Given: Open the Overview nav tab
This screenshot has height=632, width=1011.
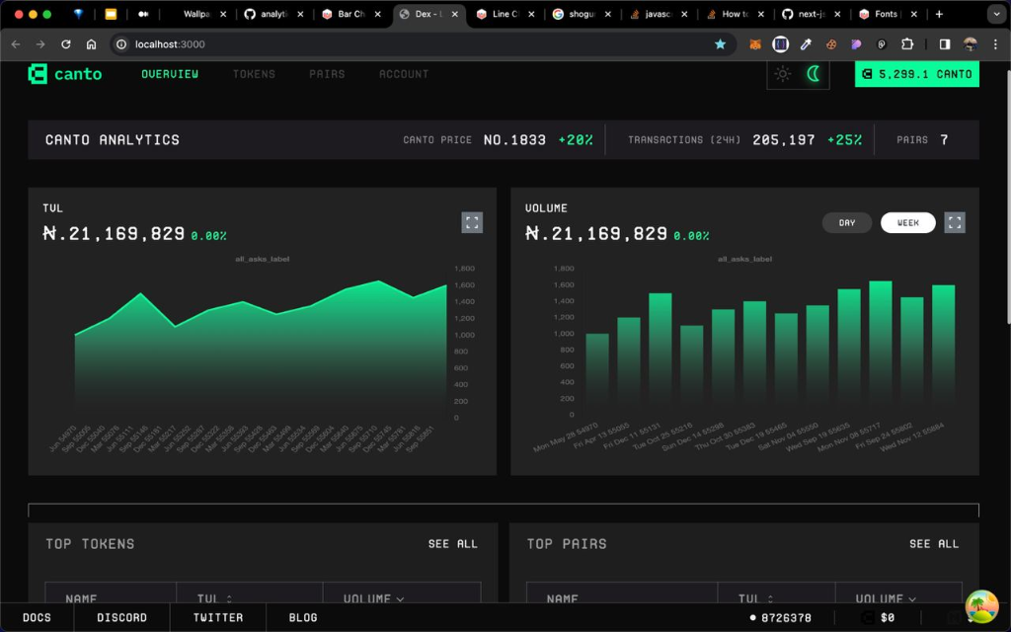Looking at the screenshot, I should click(170, 74).
